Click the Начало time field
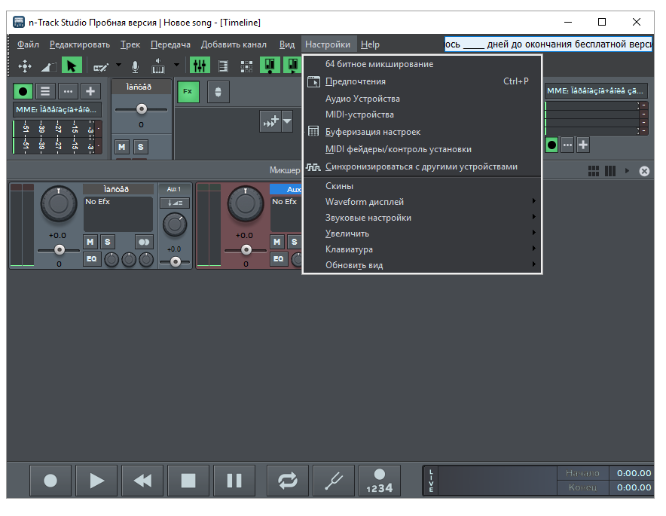Viewport: 666px width, 516px height. click(633, 473)
